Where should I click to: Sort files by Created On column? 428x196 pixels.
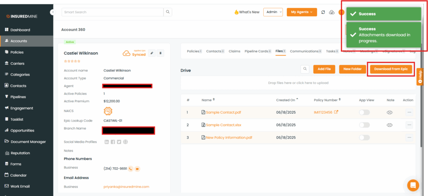(287, 100)
